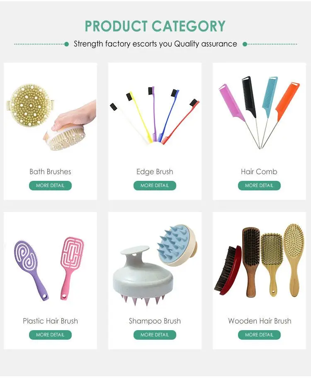Click the Product Category heading
Viewport: 311px width, 382px height.
(x=155, y=26)
